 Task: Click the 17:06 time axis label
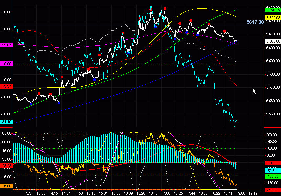click(x=165, y=193)
